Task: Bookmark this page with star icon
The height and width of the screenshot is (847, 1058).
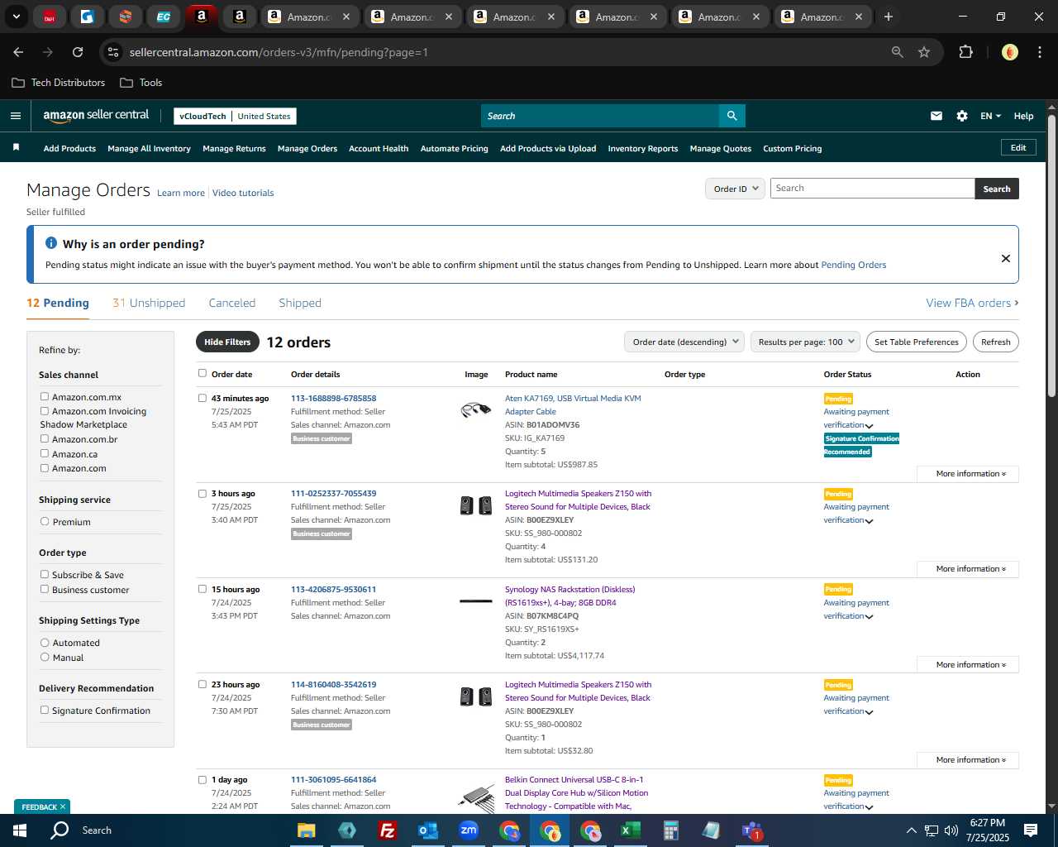Action: point(924,52)
